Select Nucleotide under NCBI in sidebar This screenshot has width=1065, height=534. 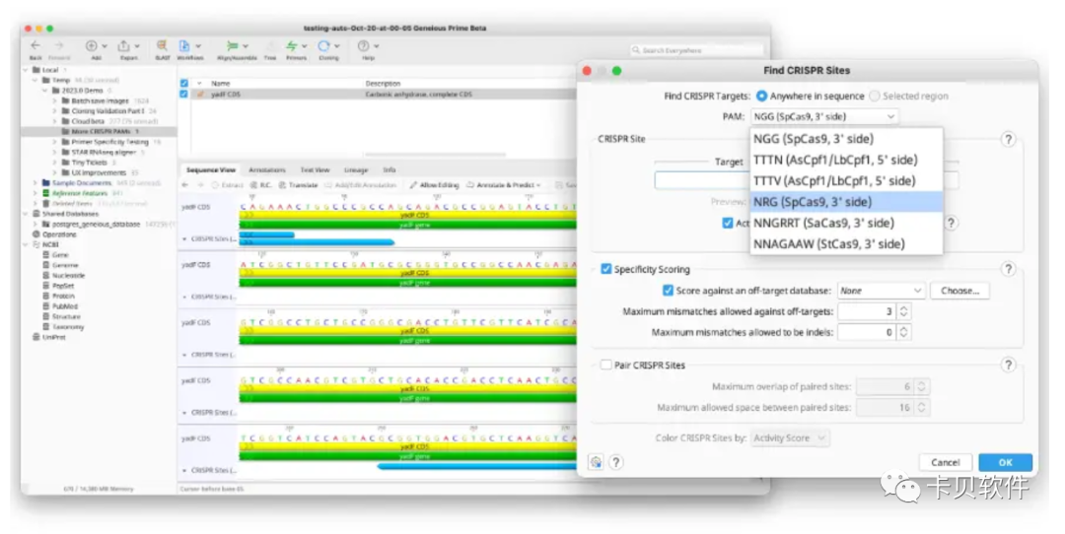point(68,276)
